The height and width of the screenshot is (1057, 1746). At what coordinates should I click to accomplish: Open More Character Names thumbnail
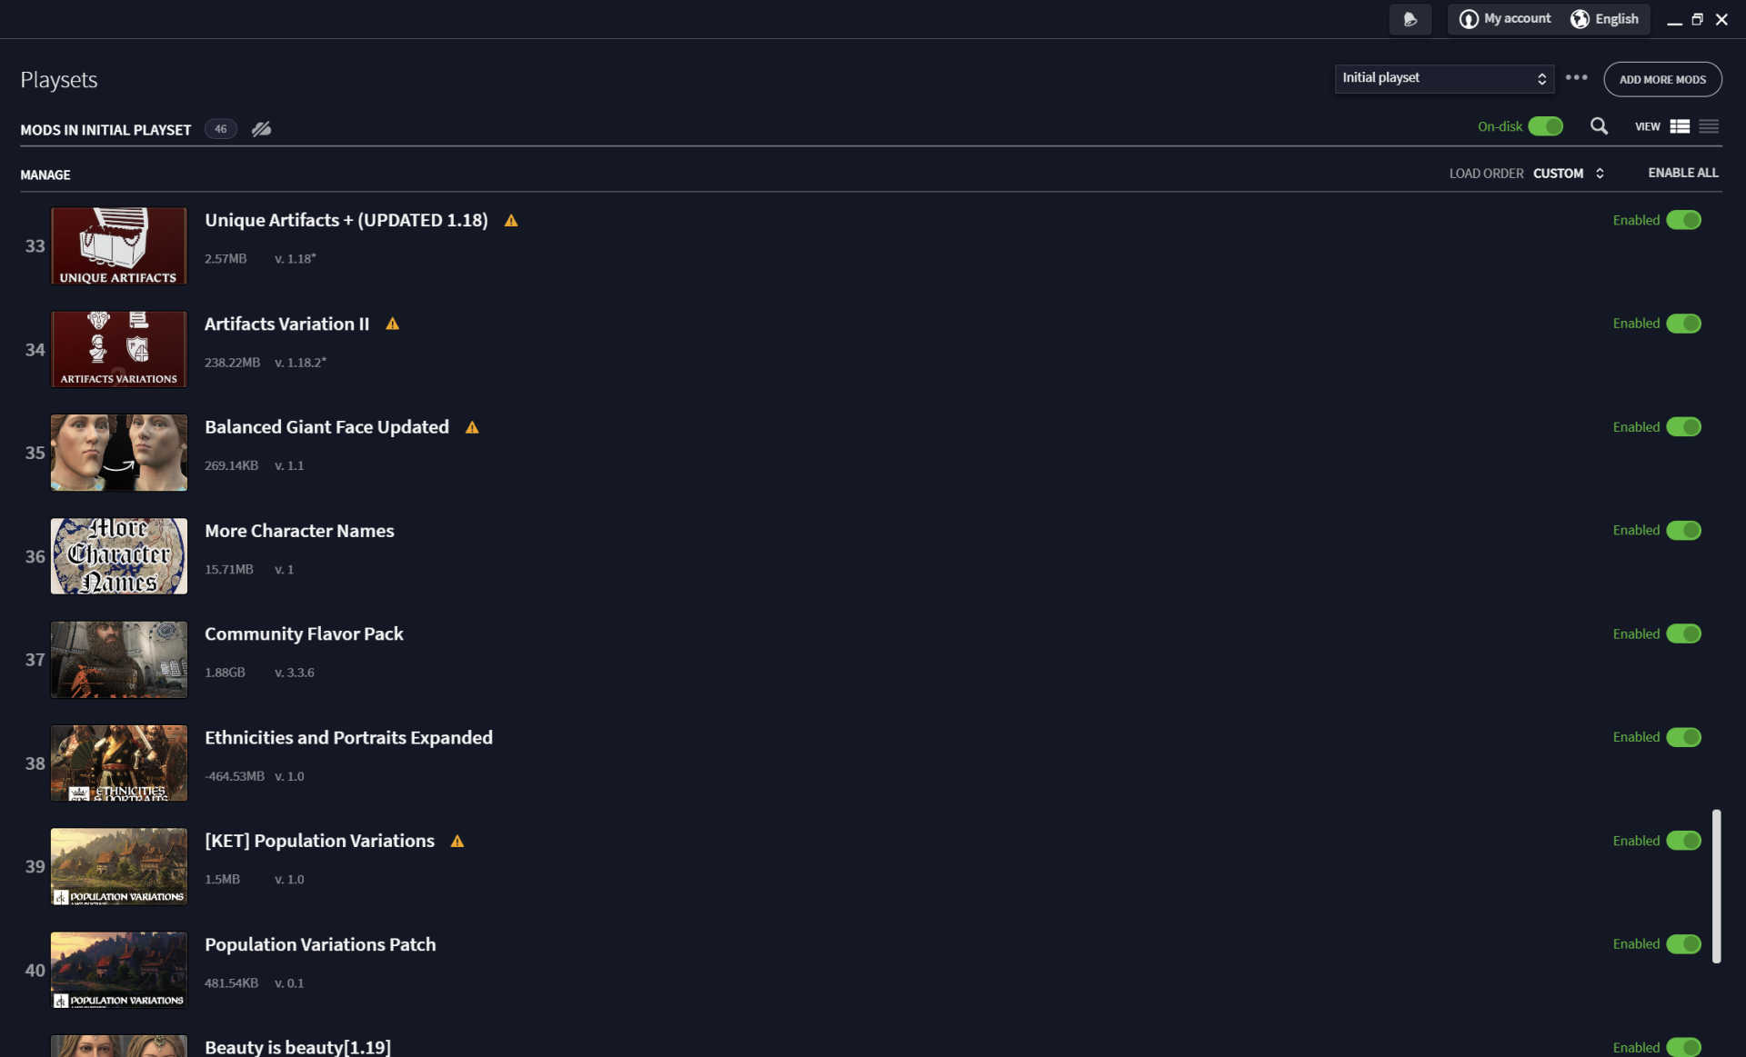[x=119, y=556]
